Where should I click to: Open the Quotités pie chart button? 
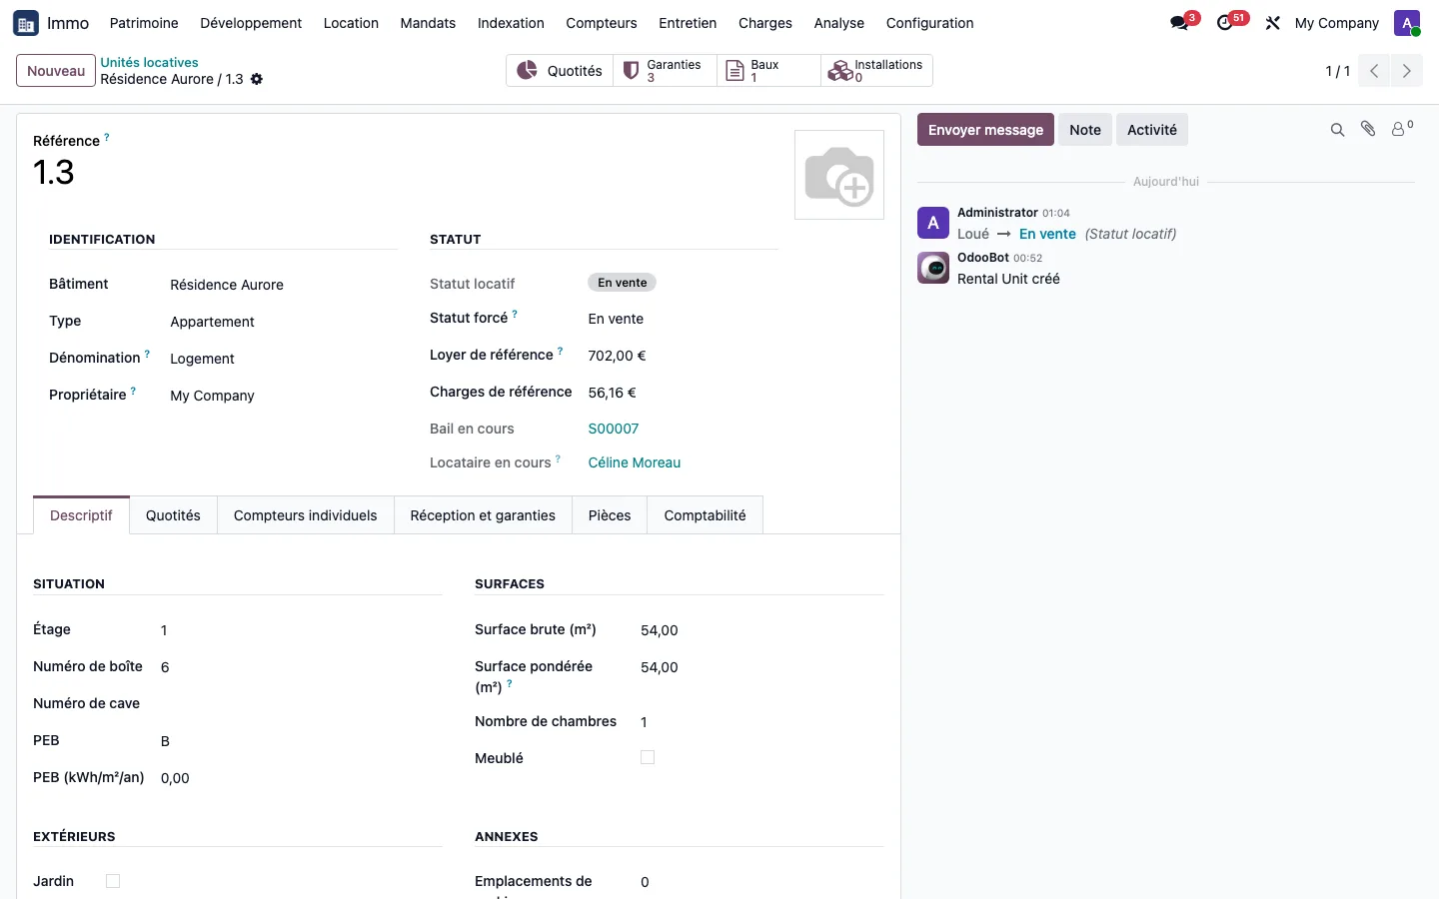tap(560, 71)
